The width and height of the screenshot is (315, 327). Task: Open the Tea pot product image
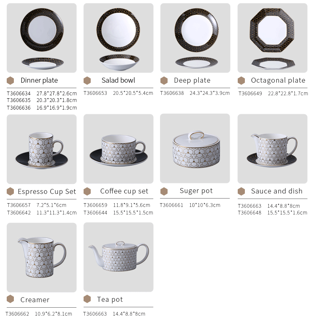(118, 257)
